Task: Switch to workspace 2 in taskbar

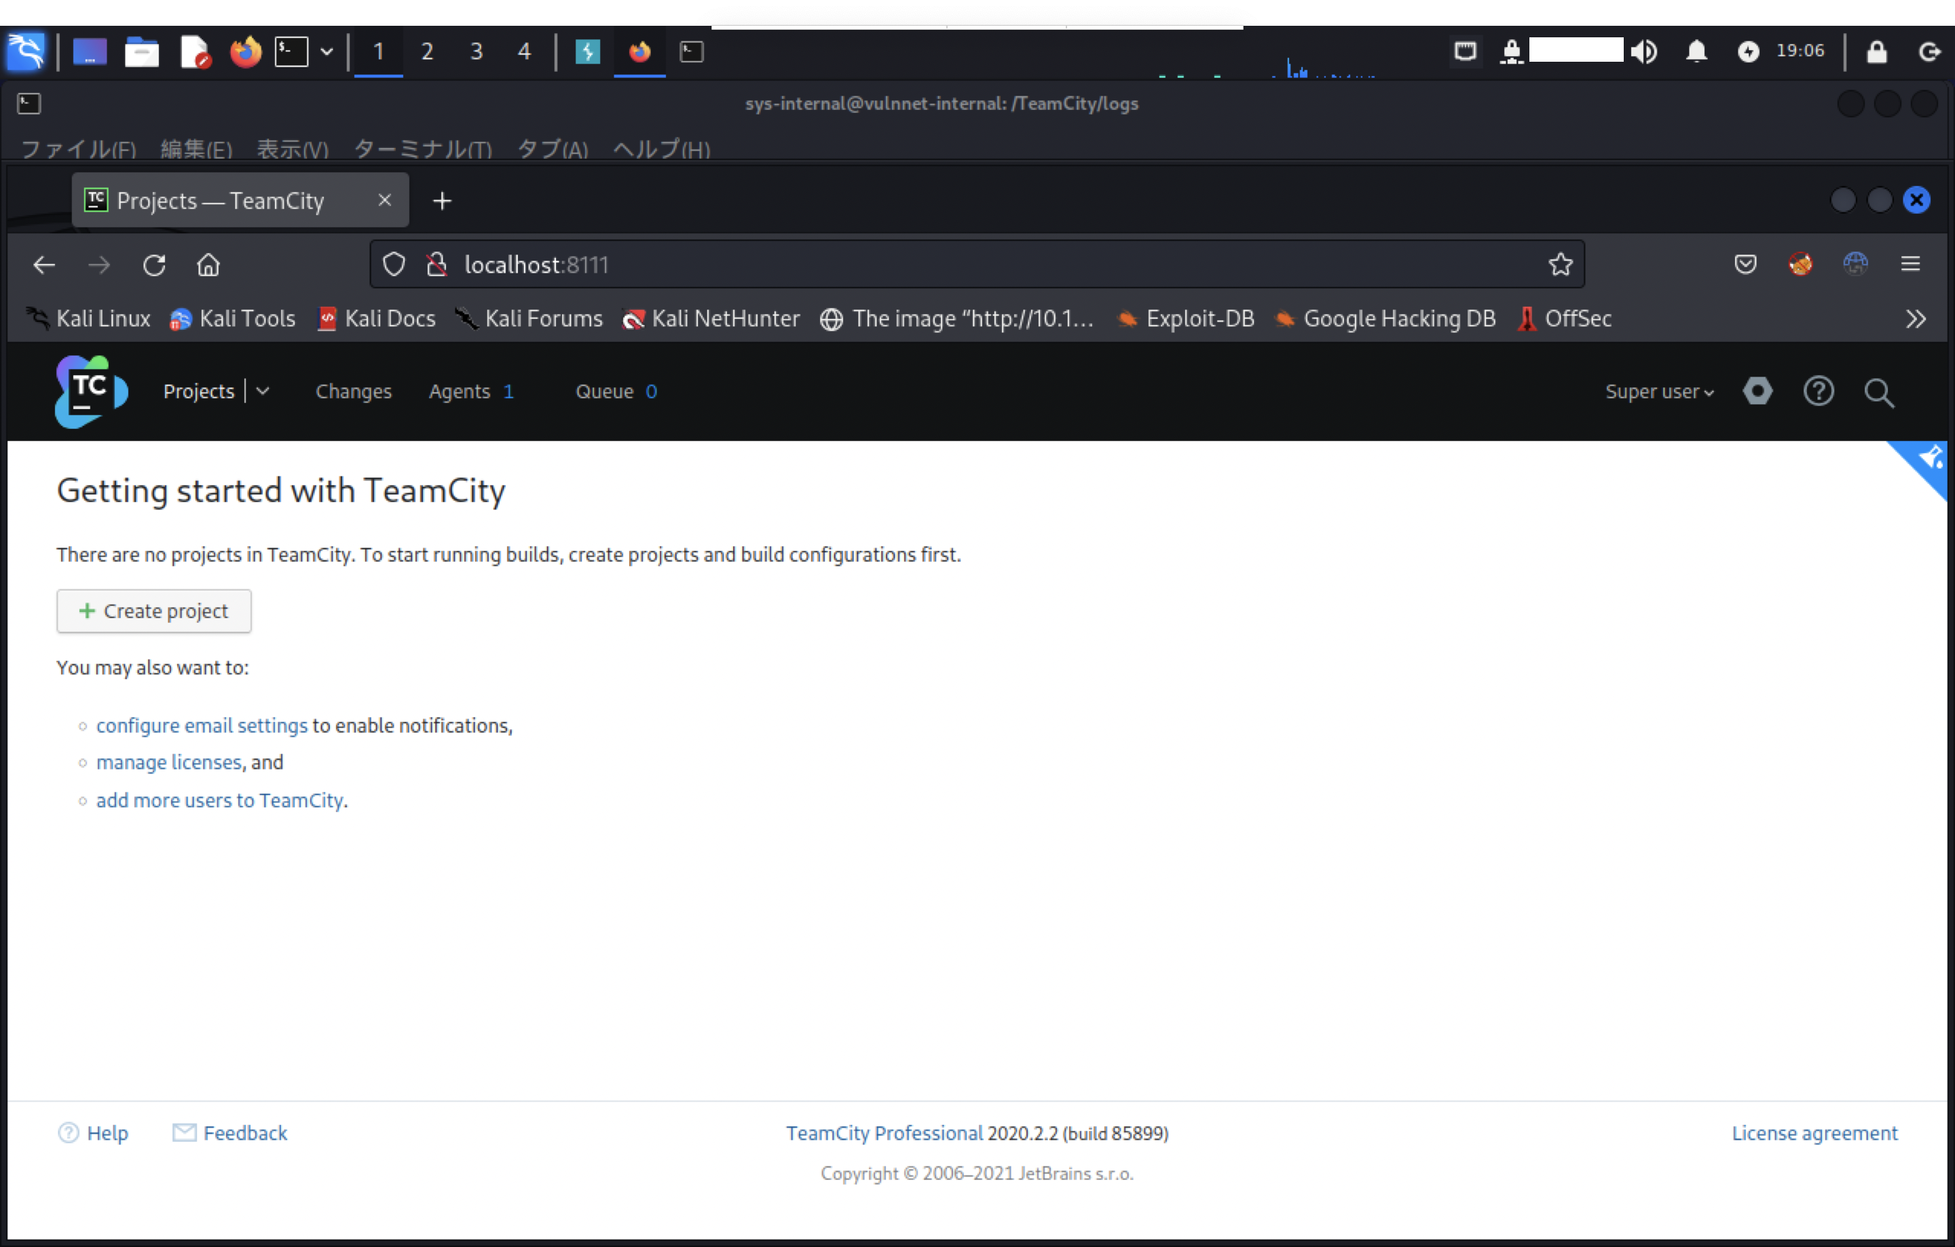Action: tap(427, 52)
